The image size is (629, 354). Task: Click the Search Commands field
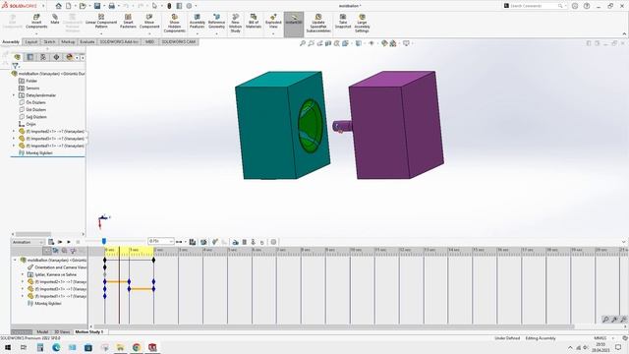point(534,6)
